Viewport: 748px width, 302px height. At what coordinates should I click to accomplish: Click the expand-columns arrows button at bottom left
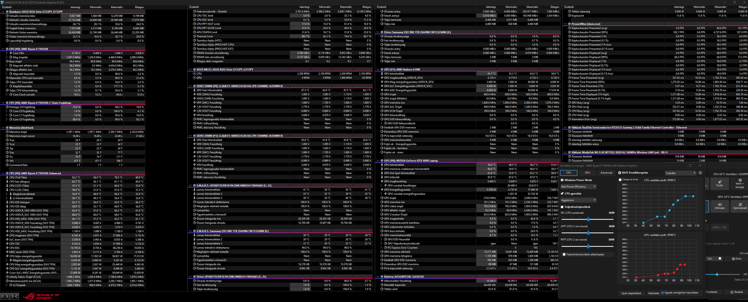[x=5, y=296]
